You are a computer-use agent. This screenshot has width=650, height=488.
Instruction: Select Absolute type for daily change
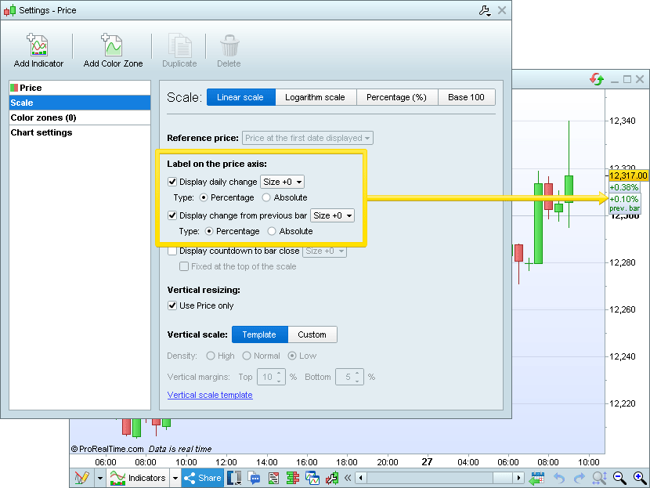pos(266,197)
